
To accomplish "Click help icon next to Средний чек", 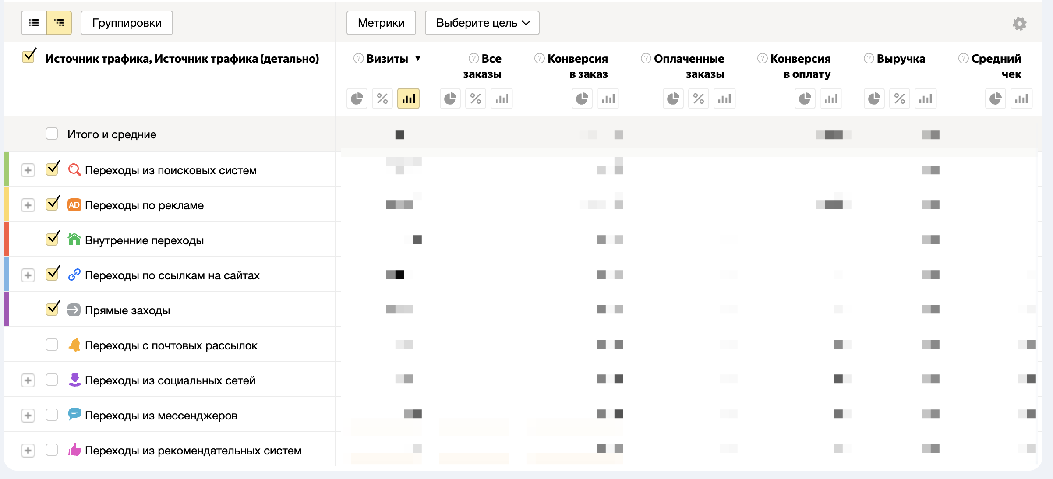I will [963, 58].
